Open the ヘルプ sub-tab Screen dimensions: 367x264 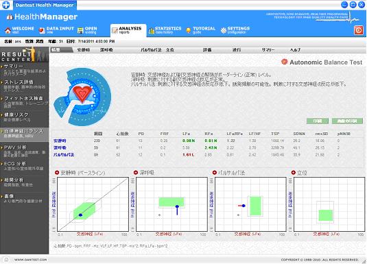click(x=295, y=50)
